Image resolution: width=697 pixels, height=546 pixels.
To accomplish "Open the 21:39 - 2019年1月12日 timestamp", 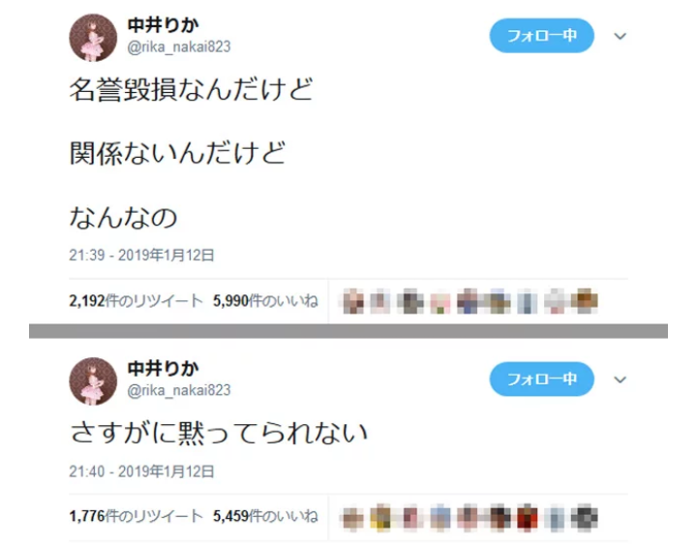I will tap(141, 255).
